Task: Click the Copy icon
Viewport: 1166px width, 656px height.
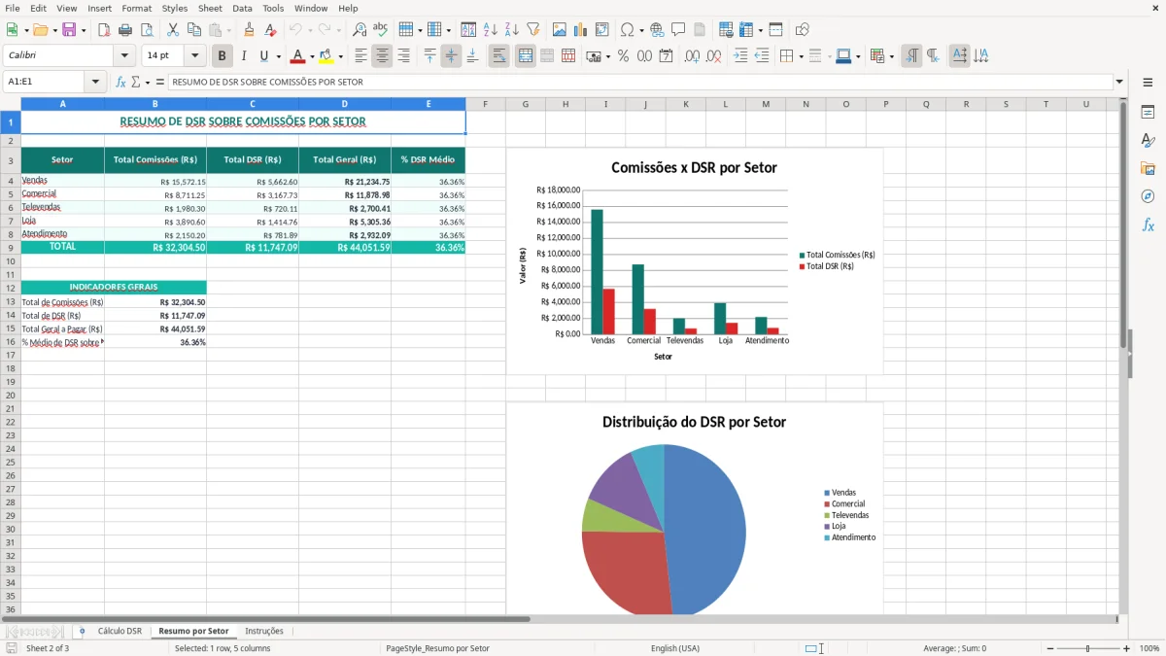Action: pos(194,30)
